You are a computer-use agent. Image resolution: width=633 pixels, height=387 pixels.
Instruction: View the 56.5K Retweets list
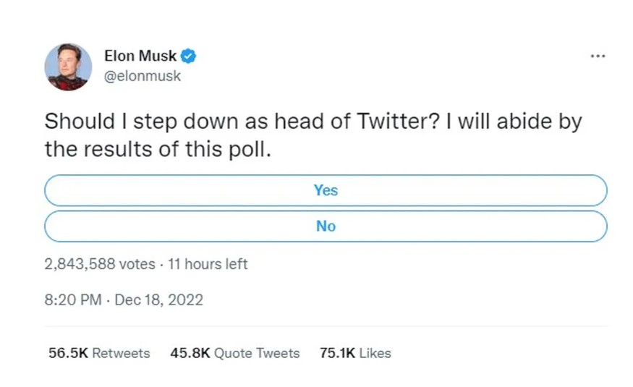[x=99, y=353]
